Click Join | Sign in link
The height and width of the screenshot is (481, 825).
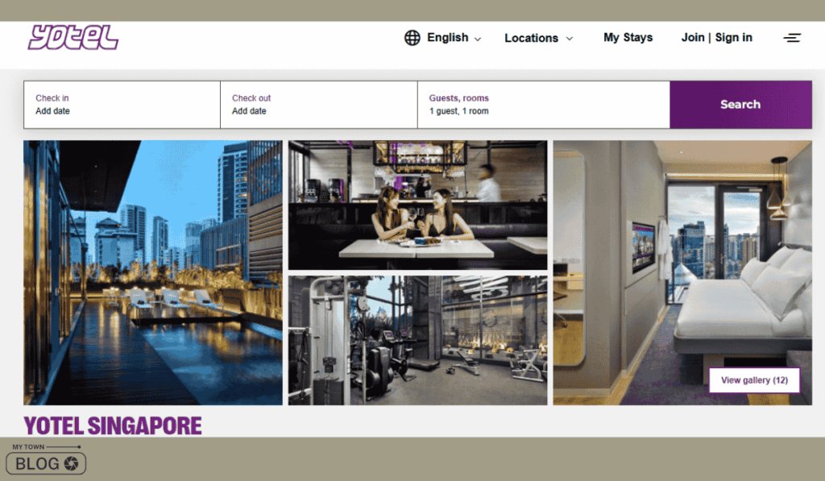point(716,38)
